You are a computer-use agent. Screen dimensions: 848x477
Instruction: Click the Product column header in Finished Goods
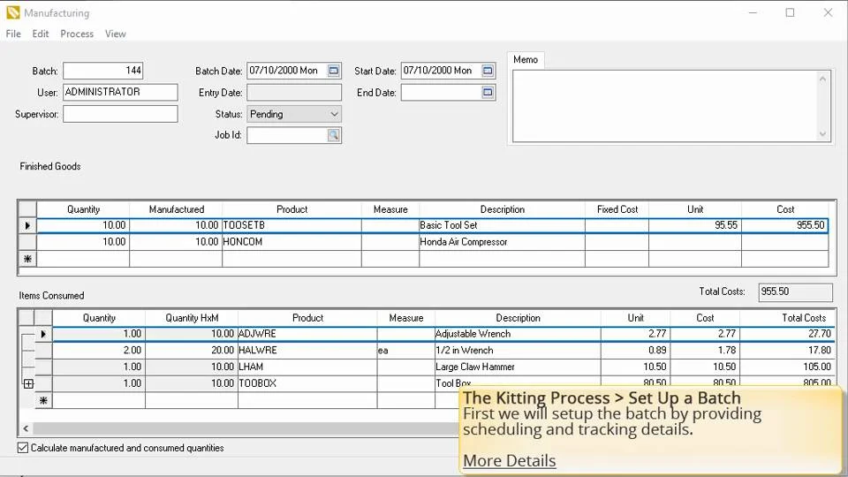pos(291,209)
